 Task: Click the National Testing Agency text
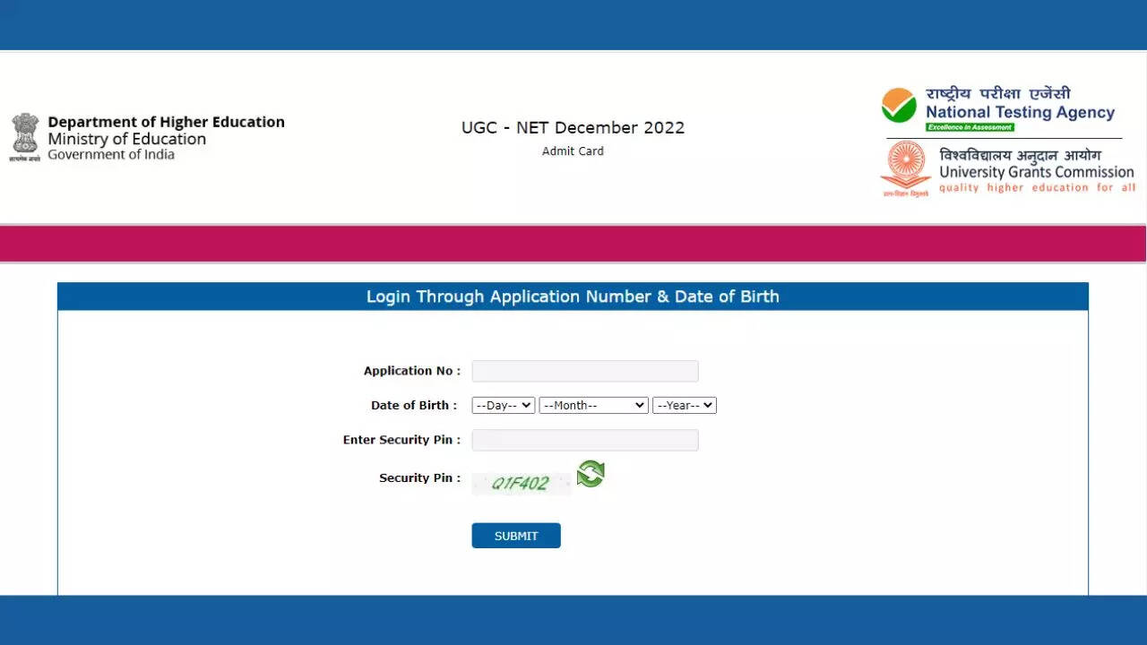(1020, 112)
